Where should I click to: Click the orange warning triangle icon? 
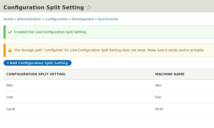[10, 50]
